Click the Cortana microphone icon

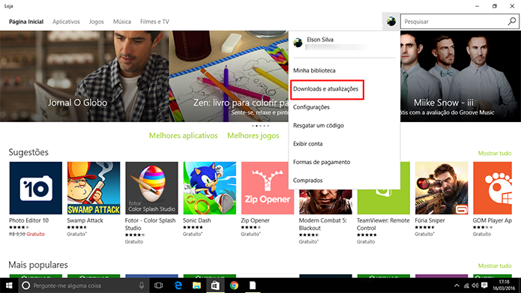coord(142,286)
